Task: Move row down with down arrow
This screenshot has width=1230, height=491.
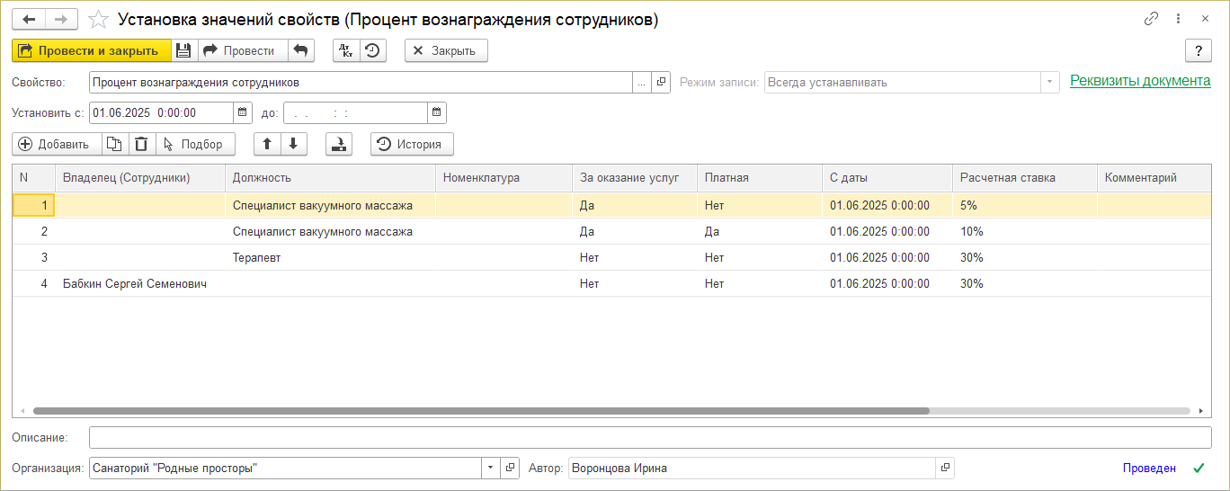Action: (x=293, y=144)
